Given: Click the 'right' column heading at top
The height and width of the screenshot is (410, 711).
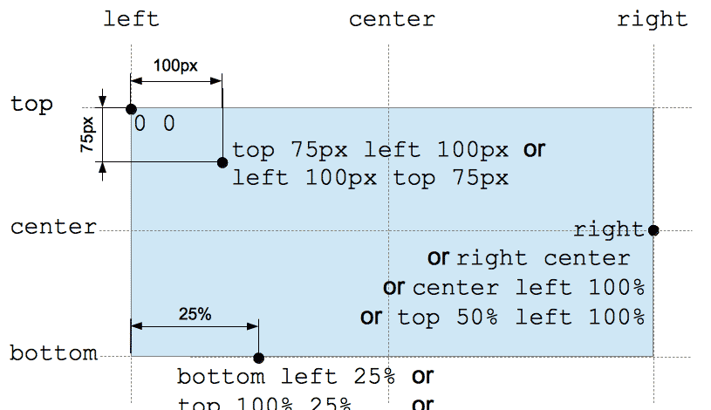Looking at the screenshot, I should [x=653, y=20].
